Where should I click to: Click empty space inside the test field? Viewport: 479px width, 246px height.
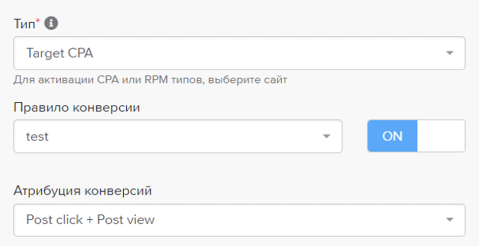coord(189,136)
